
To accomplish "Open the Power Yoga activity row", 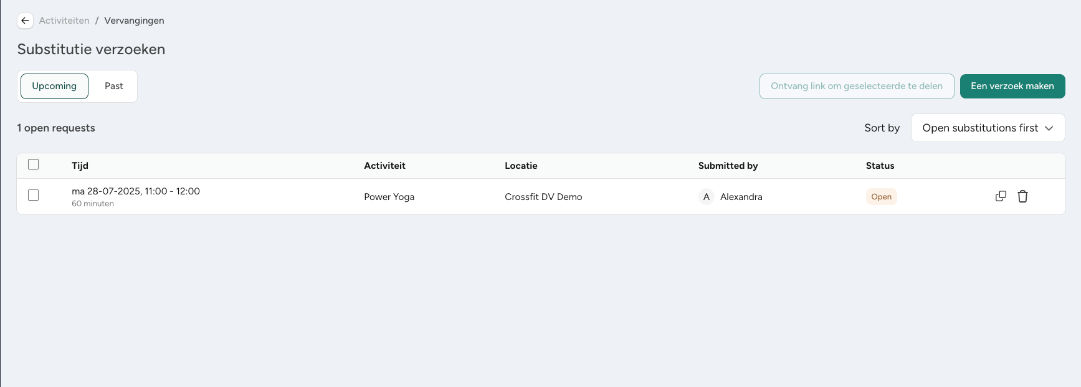I will tap(541, 197).
